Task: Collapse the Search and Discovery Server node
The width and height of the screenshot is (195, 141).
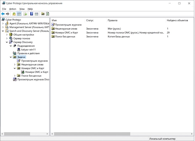Action: coord(3,31)
